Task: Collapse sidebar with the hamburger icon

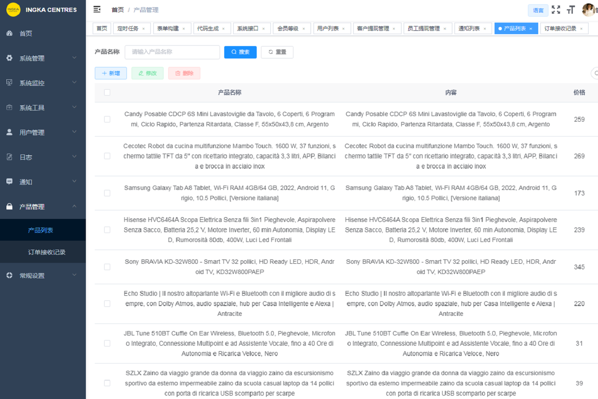Action: point(97,9)
